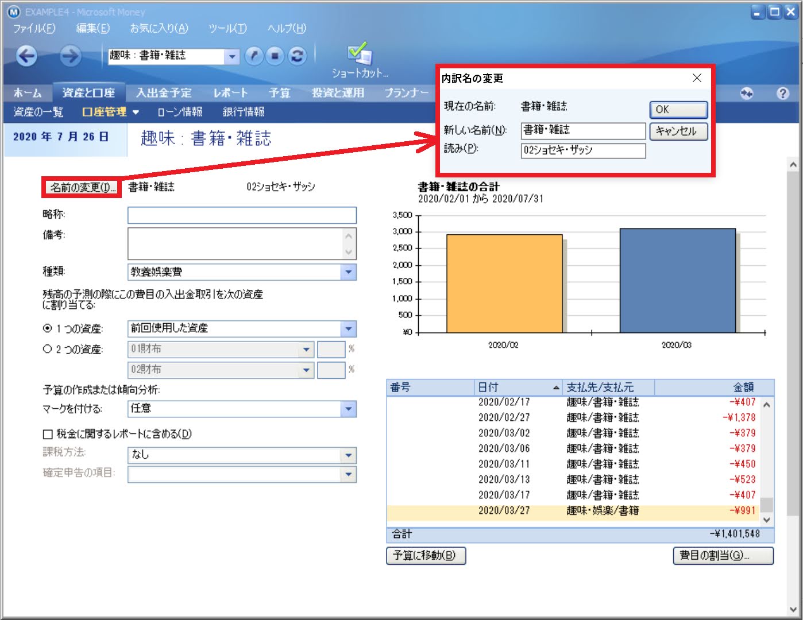Click the page scrollbar down arrow
The height and width of the screenshot is (620, 803).
[793, 609]
